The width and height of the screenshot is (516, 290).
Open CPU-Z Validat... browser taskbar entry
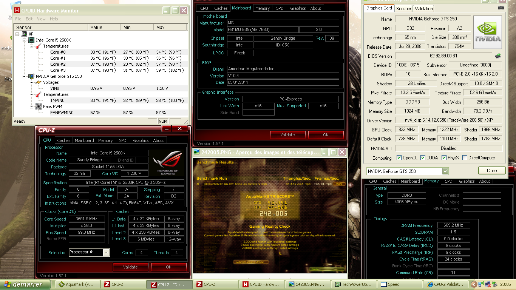click(x=446, y=284)
